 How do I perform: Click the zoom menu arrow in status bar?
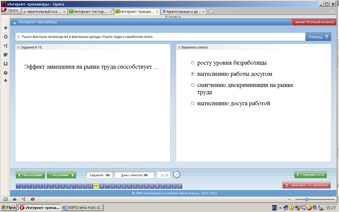(289, 199)
